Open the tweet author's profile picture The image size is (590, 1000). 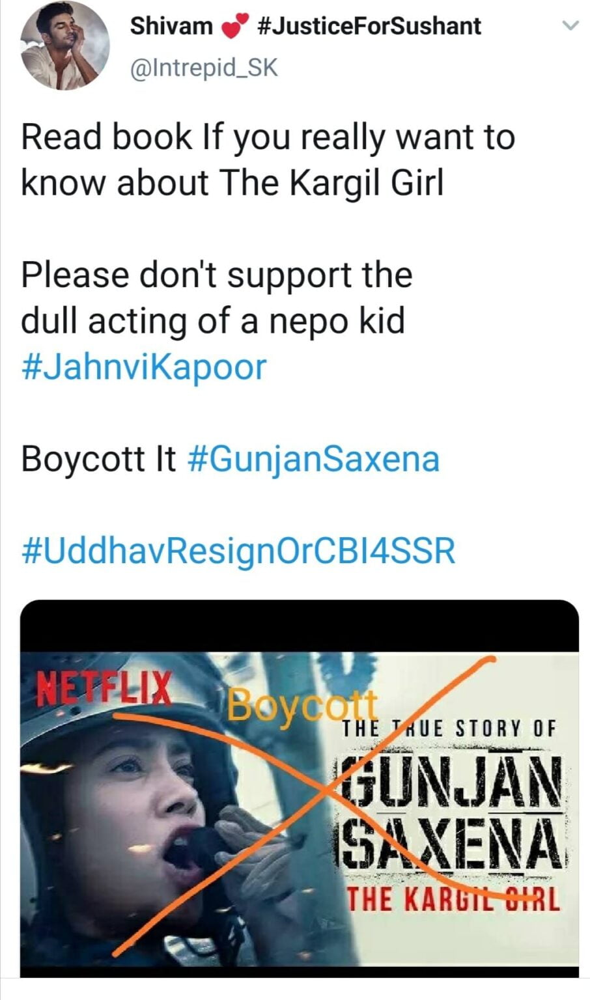tap(64, 46)
